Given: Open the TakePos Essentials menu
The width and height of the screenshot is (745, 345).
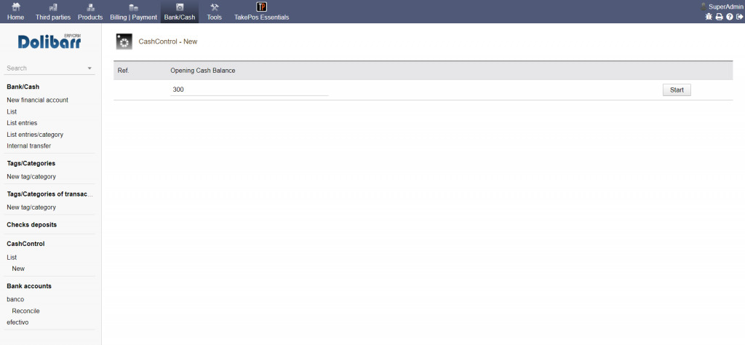Looking at the screenshot, I should (x=261, y=12).
